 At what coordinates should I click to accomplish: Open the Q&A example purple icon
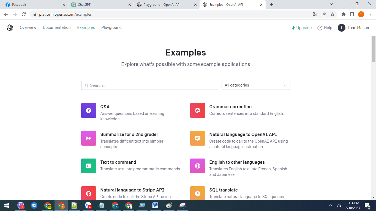[x=89, y=110]
